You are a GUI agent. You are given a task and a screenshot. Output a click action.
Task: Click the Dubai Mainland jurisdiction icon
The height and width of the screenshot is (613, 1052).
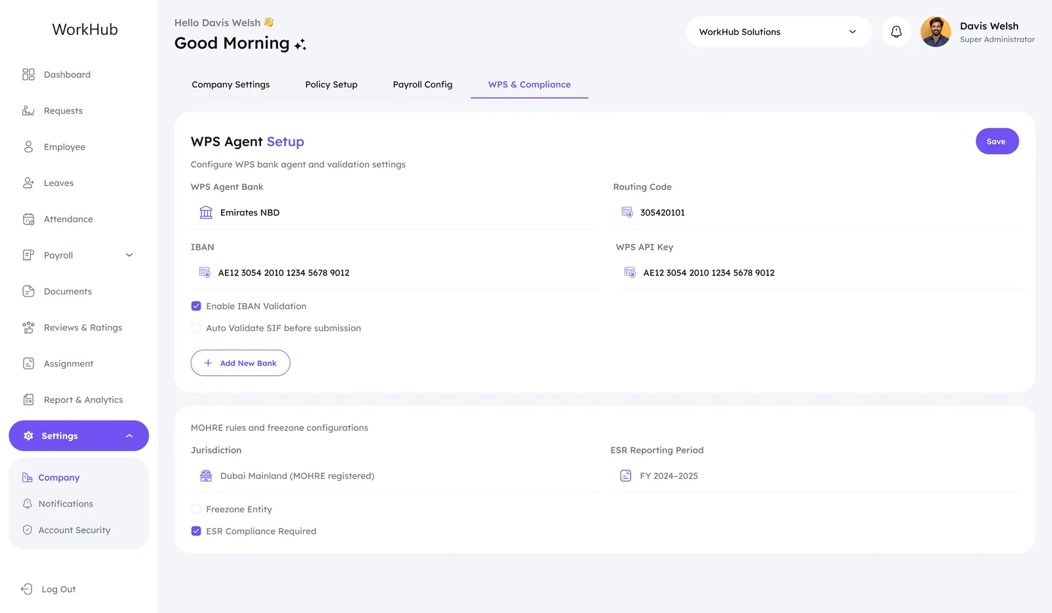[x=206, y=476]
